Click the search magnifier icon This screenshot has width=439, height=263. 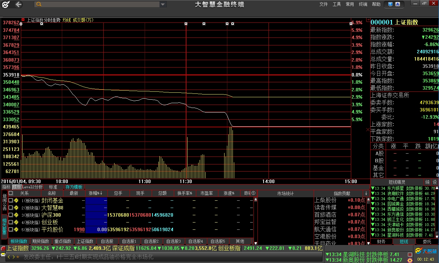[39, 4]
